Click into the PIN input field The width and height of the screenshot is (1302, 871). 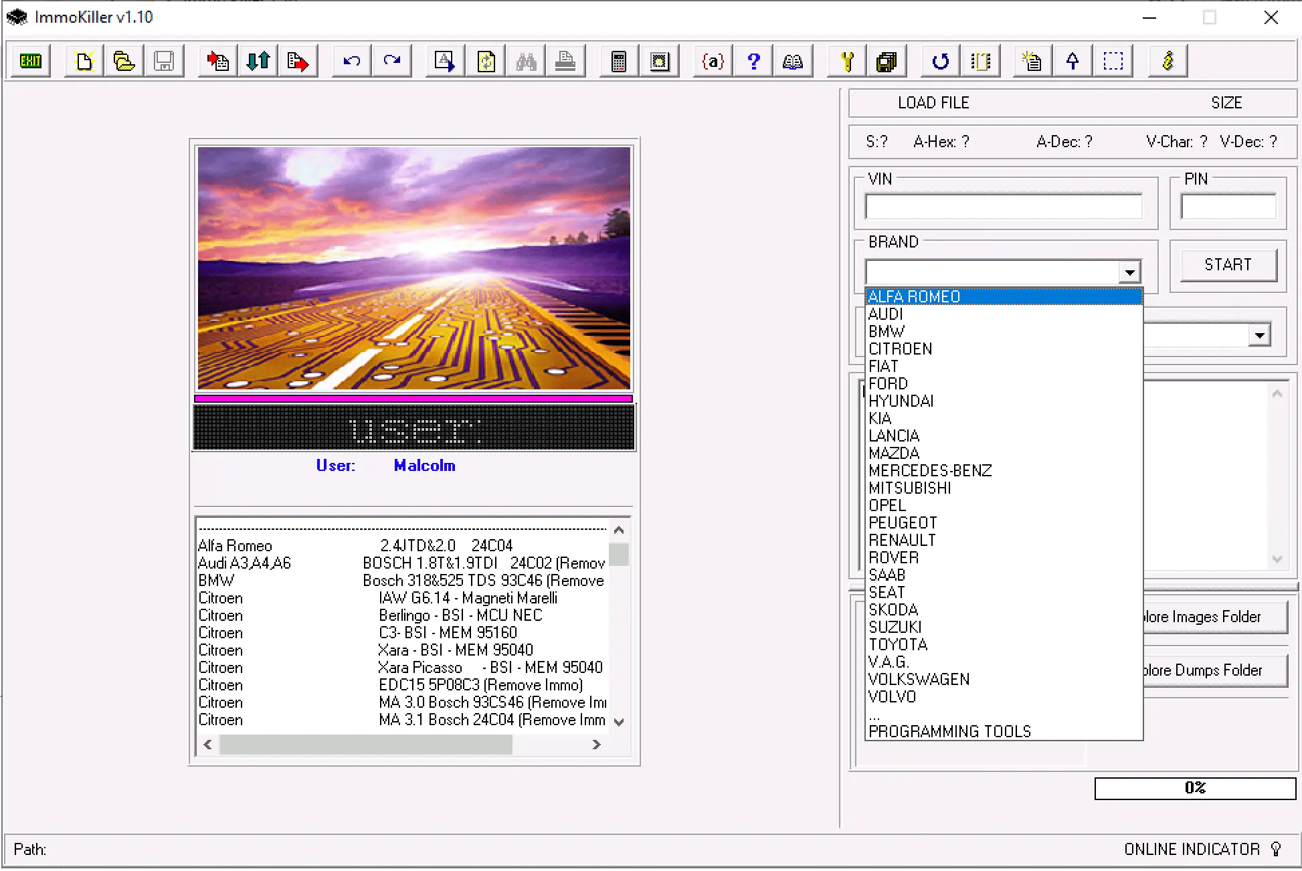(1228, 207)
